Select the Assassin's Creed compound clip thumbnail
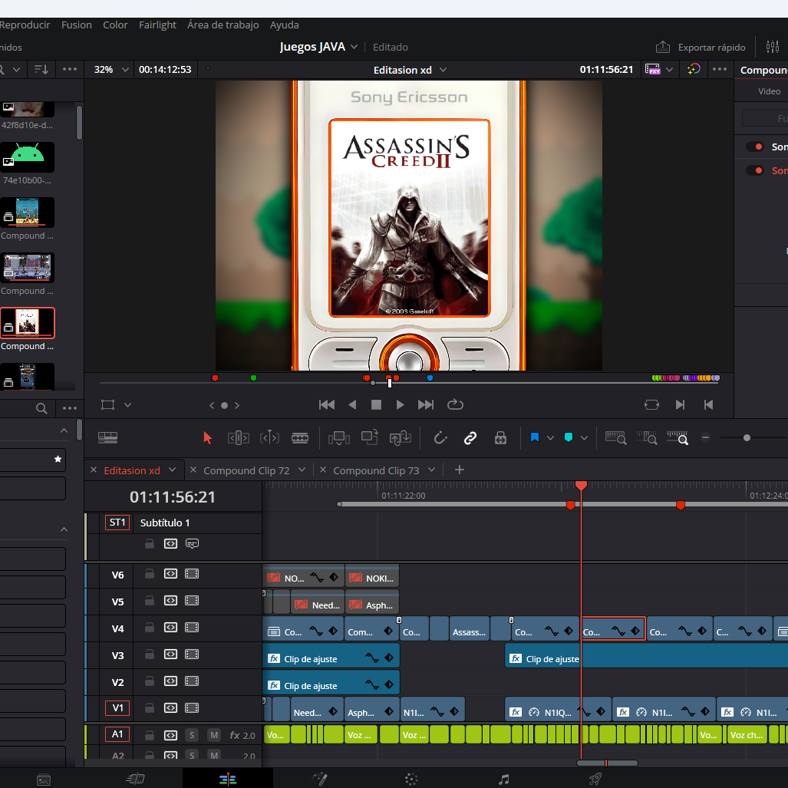The height and width of the screenshot is (788, 788). 27,322
